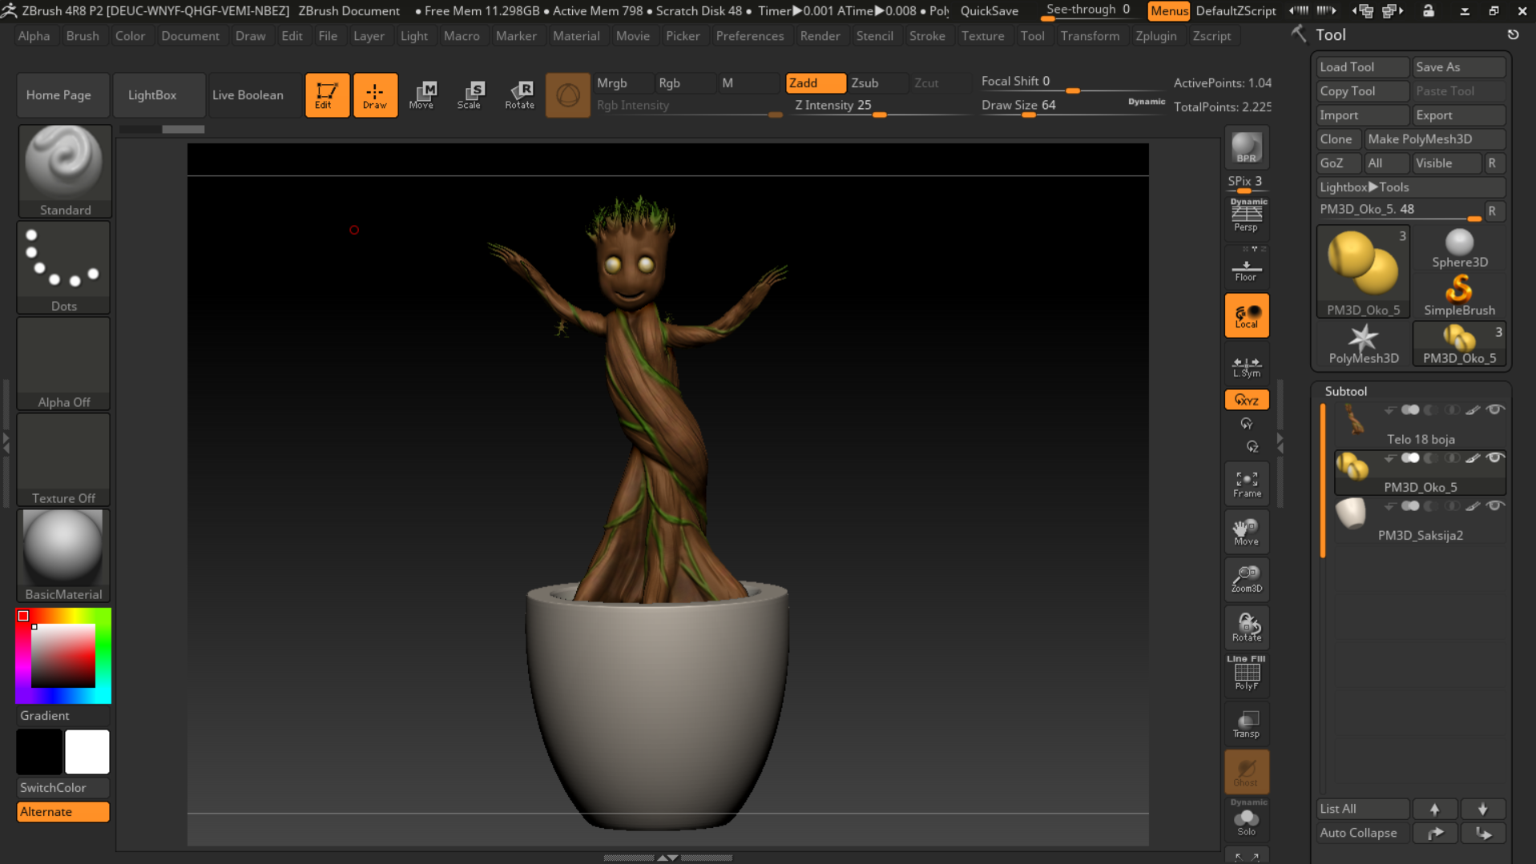Open the Render menu

pos(820,36)
